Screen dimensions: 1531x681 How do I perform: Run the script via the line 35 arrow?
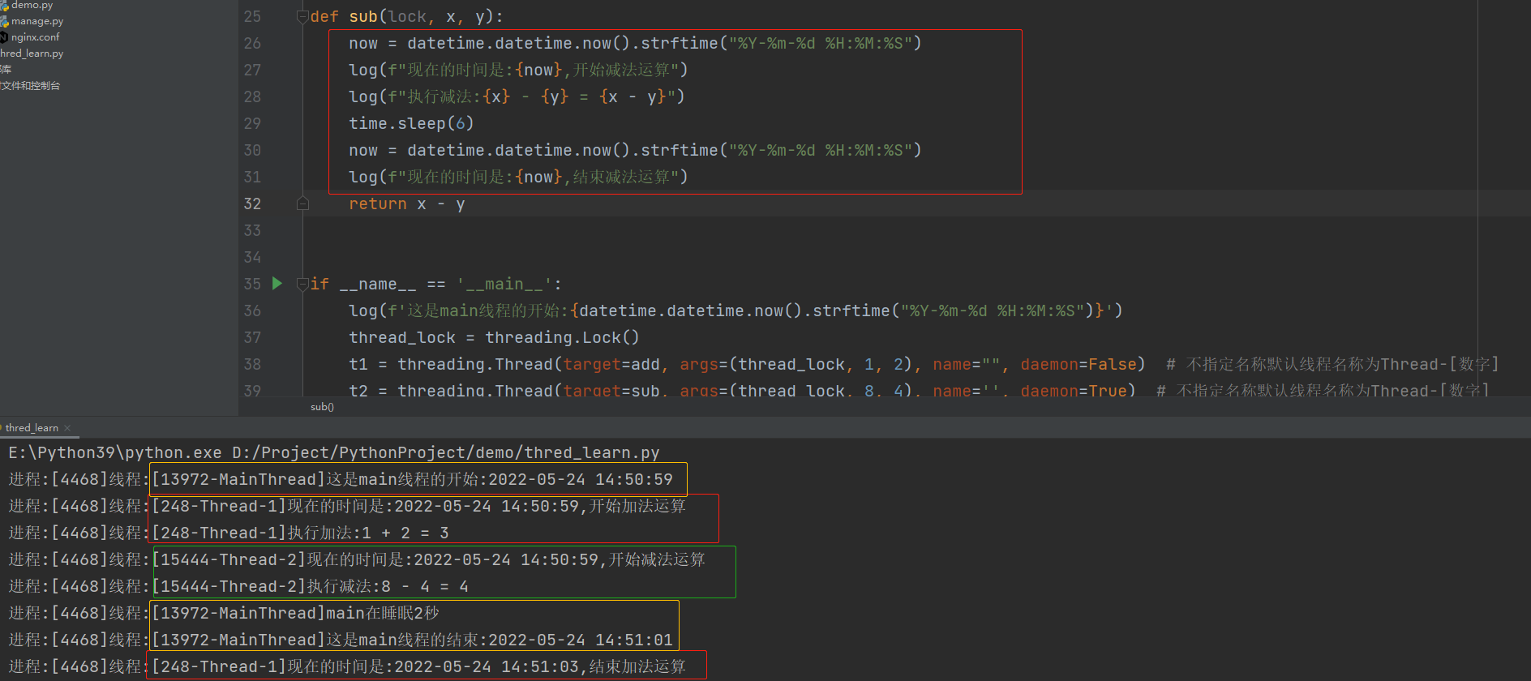[x=277, y=283]
